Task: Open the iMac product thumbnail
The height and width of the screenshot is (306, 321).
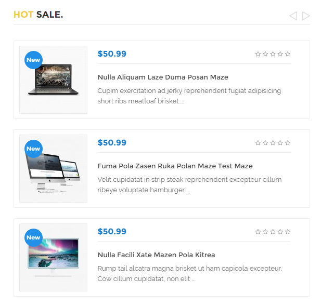Action: 53,168
